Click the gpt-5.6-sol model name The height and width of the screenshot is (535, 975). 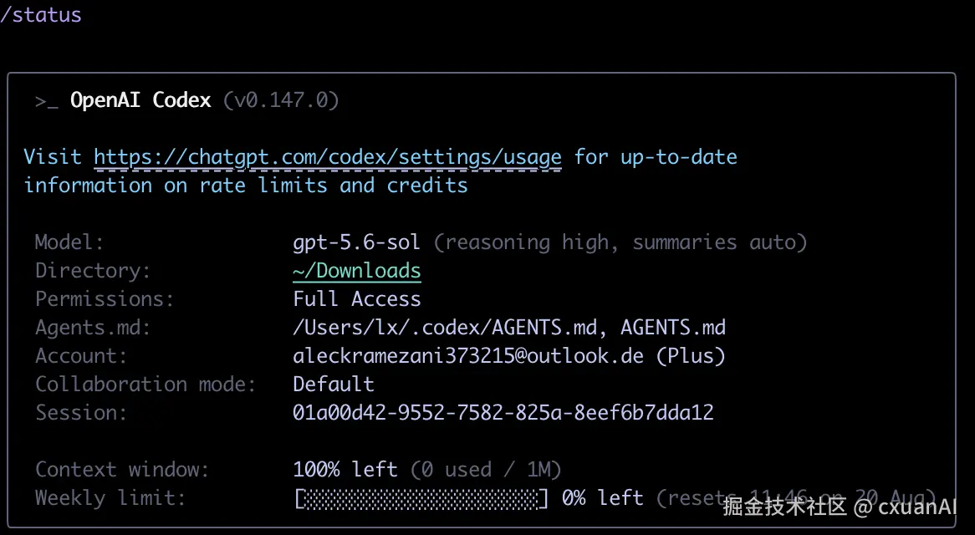tap(356, 242)
